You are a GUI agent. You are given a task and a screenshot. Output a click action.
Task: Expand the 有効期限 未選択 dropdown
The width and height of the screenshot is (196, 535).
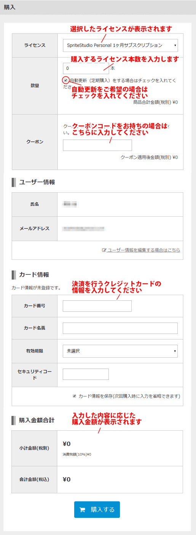pyautogui.click(x=120, y=351)
